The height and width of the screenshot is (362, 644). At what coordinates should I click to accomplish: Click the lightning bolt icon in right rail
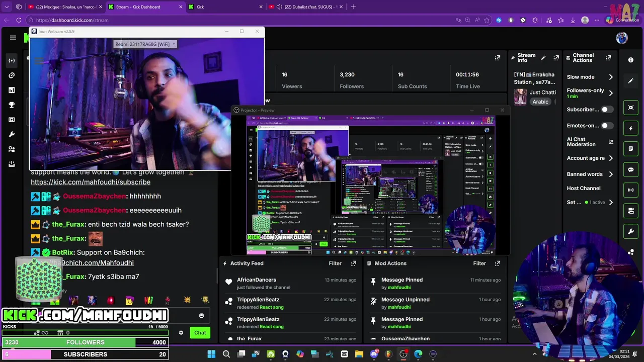click(x=631, y=128)
